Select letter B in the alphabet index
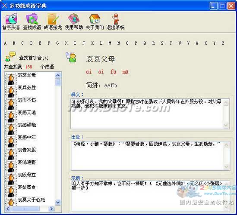The height and width of the screenshot is (215, 237). tap(14, 43)
